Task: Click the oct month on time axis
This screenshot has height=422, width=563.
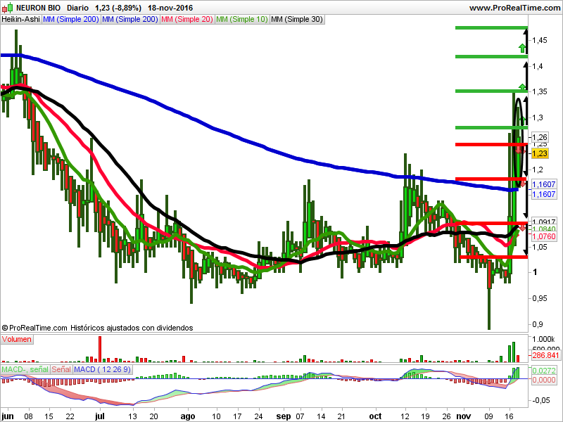Action: (x=376, y=416)
